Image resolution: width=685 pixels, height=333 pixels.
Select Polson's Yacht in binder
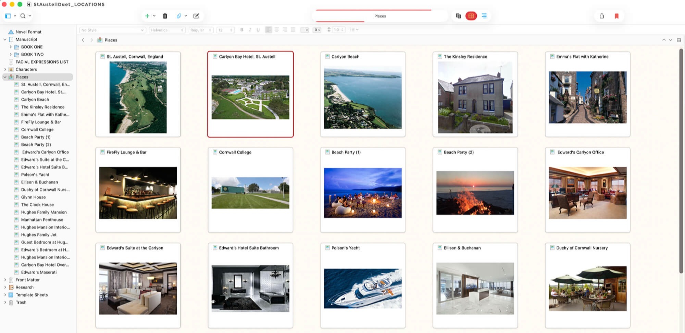pyautogui.click(x=35, y=175)
